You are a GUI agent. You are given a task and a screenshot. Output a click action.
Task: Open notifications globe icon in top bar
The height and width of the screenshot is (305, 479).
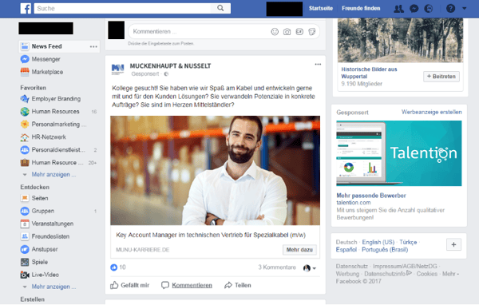[x=429, y=9]
